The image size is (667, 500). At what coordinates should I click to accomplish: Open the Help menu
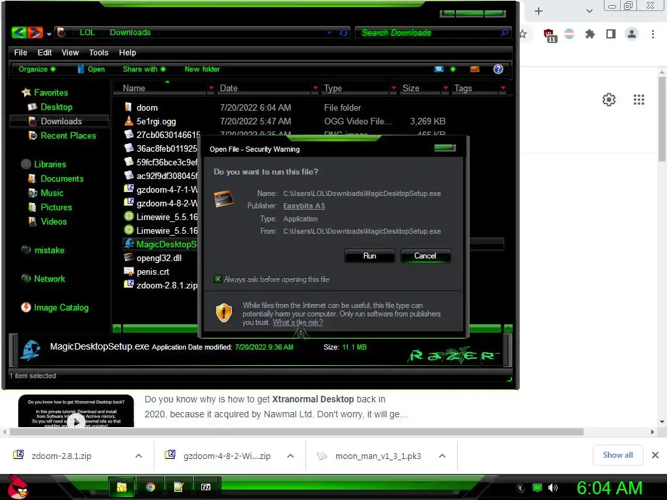pyautogui.click(x=127, y=53)
